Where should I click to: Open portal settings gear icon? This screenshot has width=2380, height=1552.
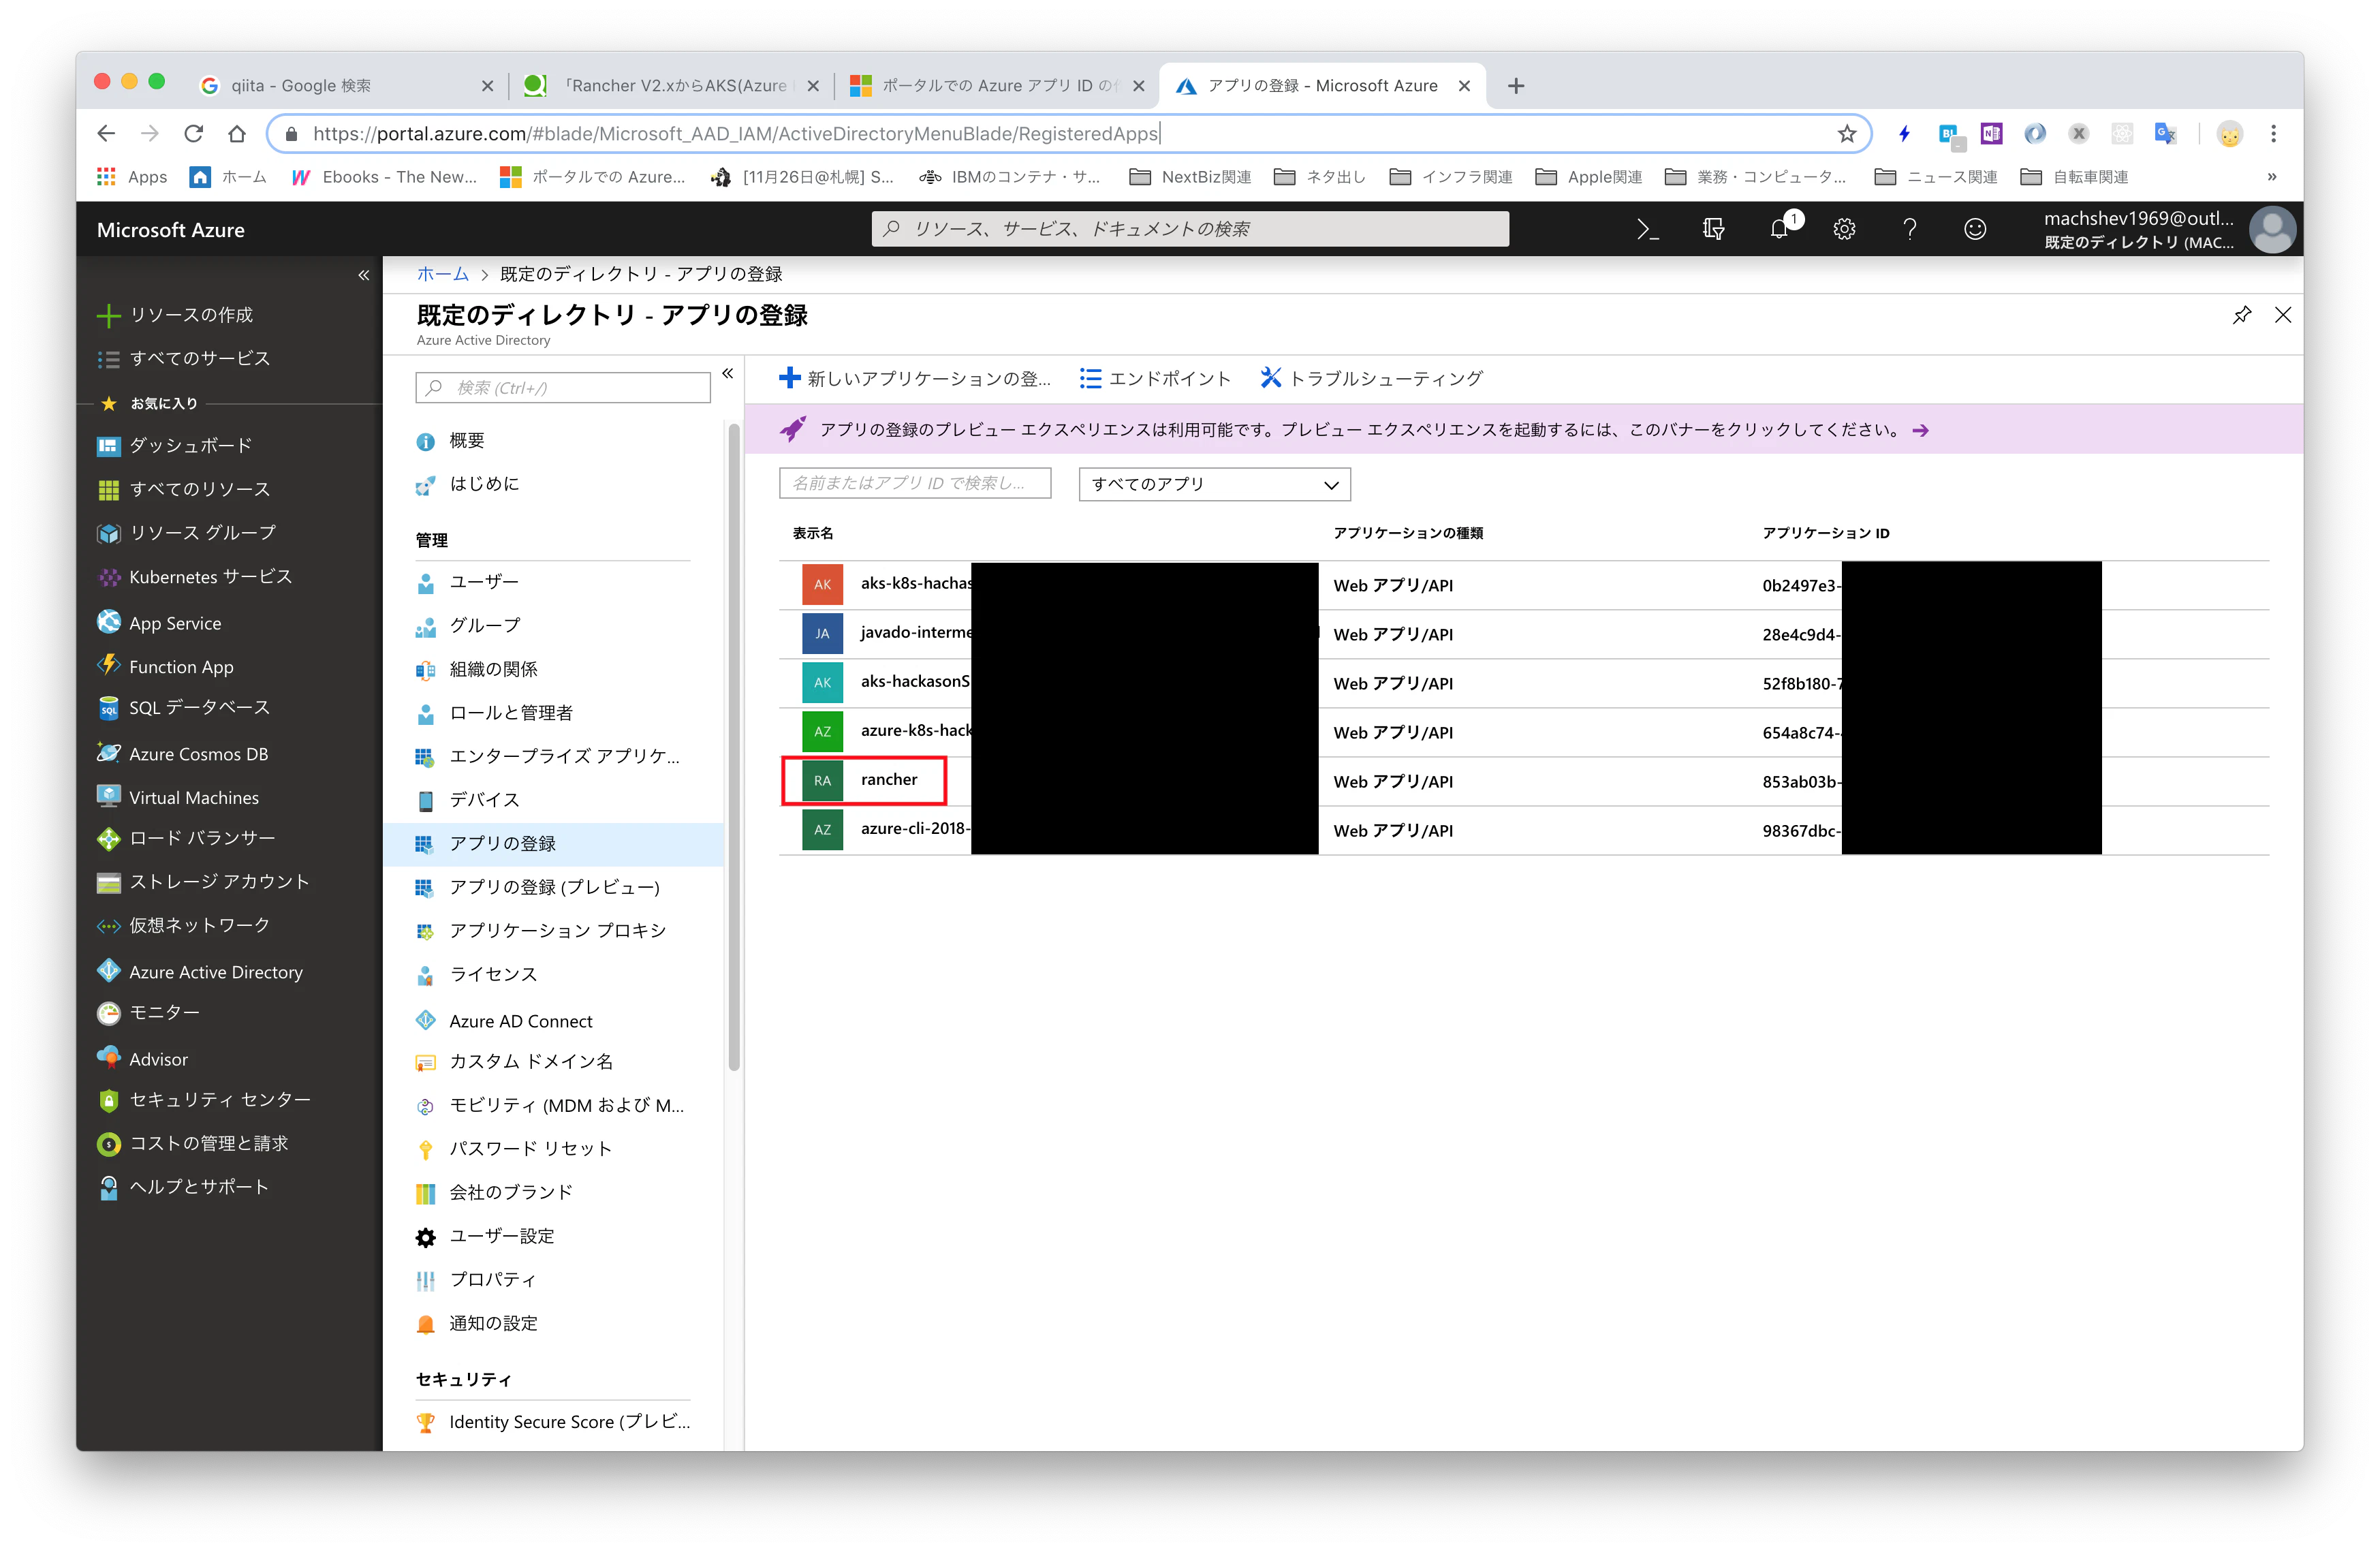click(1844, 229)
